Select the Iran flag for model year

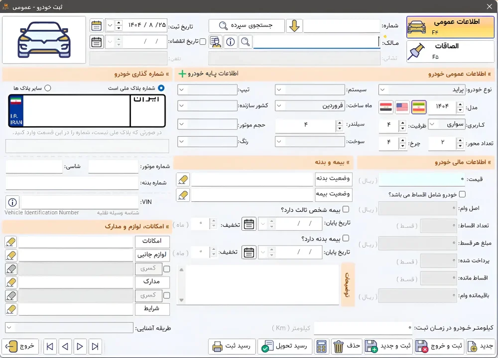click(419, 107)
